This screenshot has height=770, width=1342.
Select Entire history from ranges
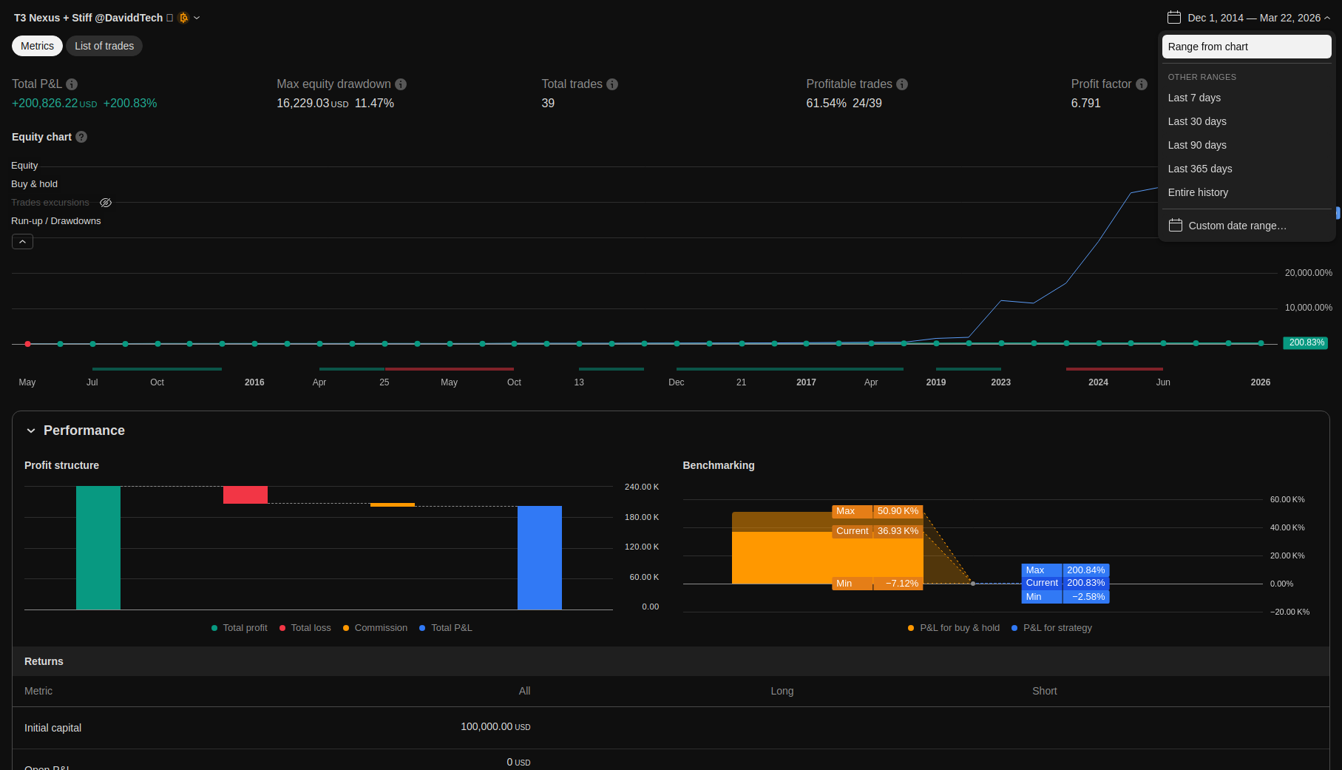pos(1198,192)
